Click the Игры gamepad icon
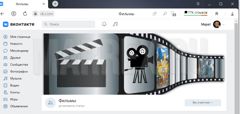This screenshot has width=240, height=114. 5,99
